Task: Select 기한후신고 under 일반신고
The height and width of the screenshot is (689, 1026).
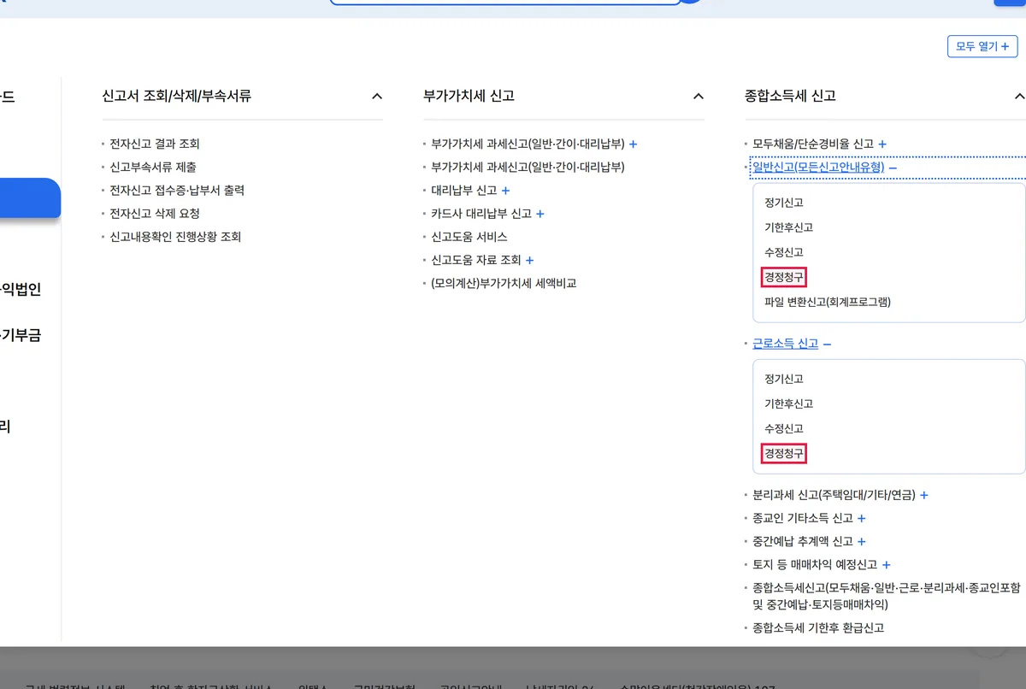Action: [788, 227]
